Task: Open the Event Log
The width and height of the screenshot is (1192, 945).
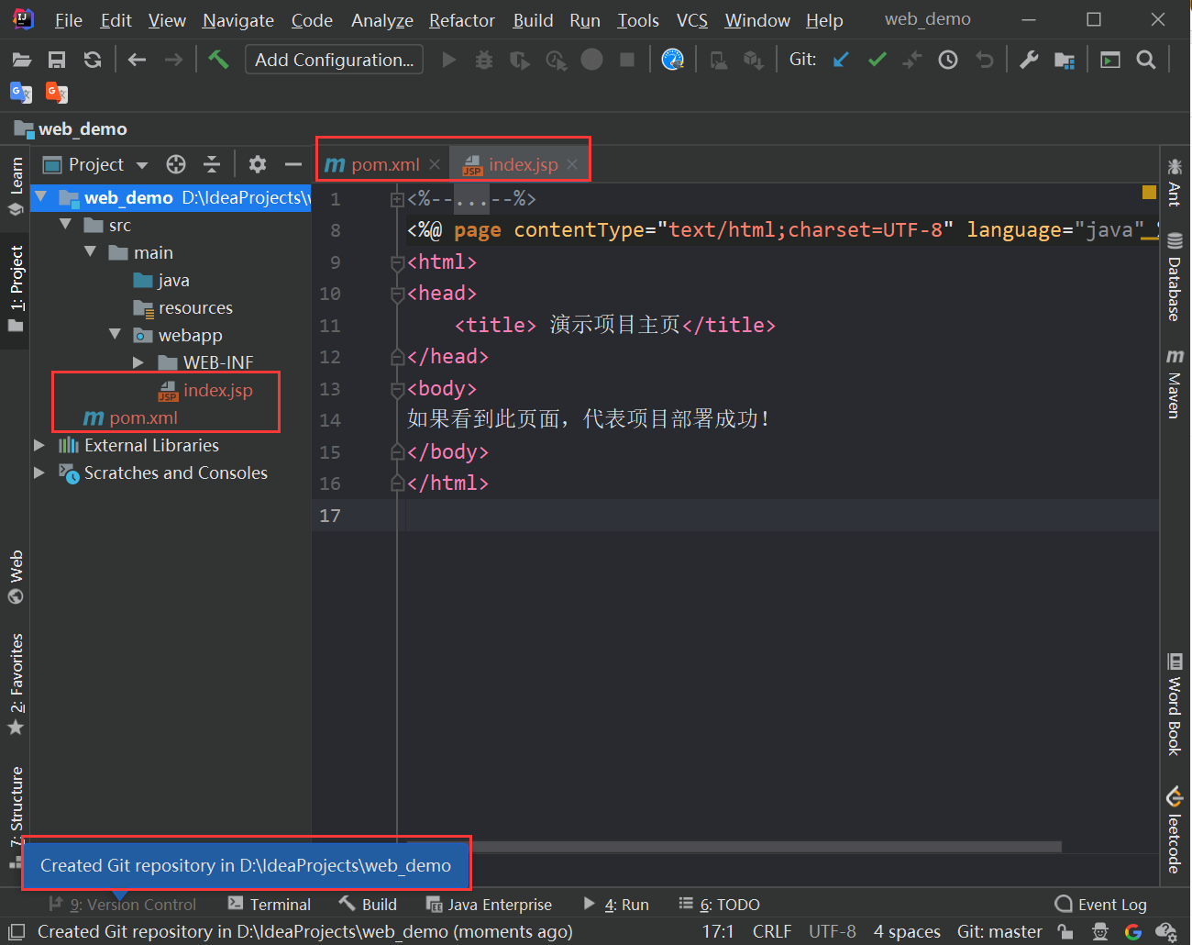Action: pyautogui.click(x=1112, y=904)
